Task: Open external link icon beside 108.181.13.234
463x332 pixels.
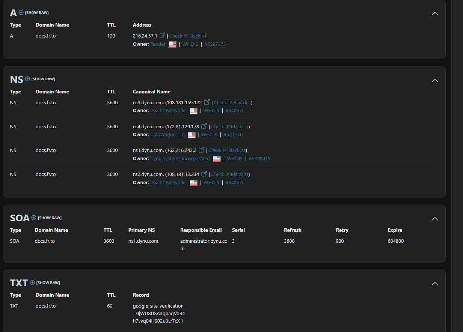Action: tap(204, 174)
